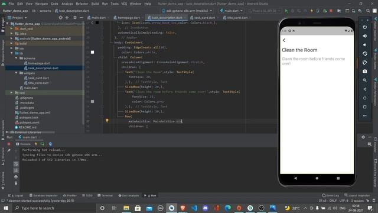
Task: Open device selector sdk gphone dropdown
Action: click(187, 11)
